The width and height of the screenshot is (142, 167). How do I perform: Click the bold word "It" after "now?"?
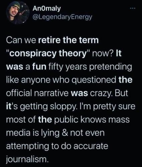[119, 53]
